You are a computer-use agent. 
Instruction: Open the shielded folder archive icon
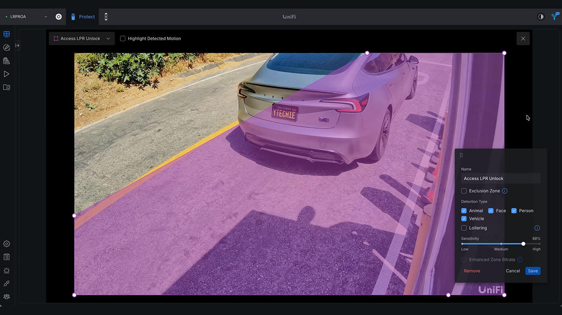(x=6, y=87)
